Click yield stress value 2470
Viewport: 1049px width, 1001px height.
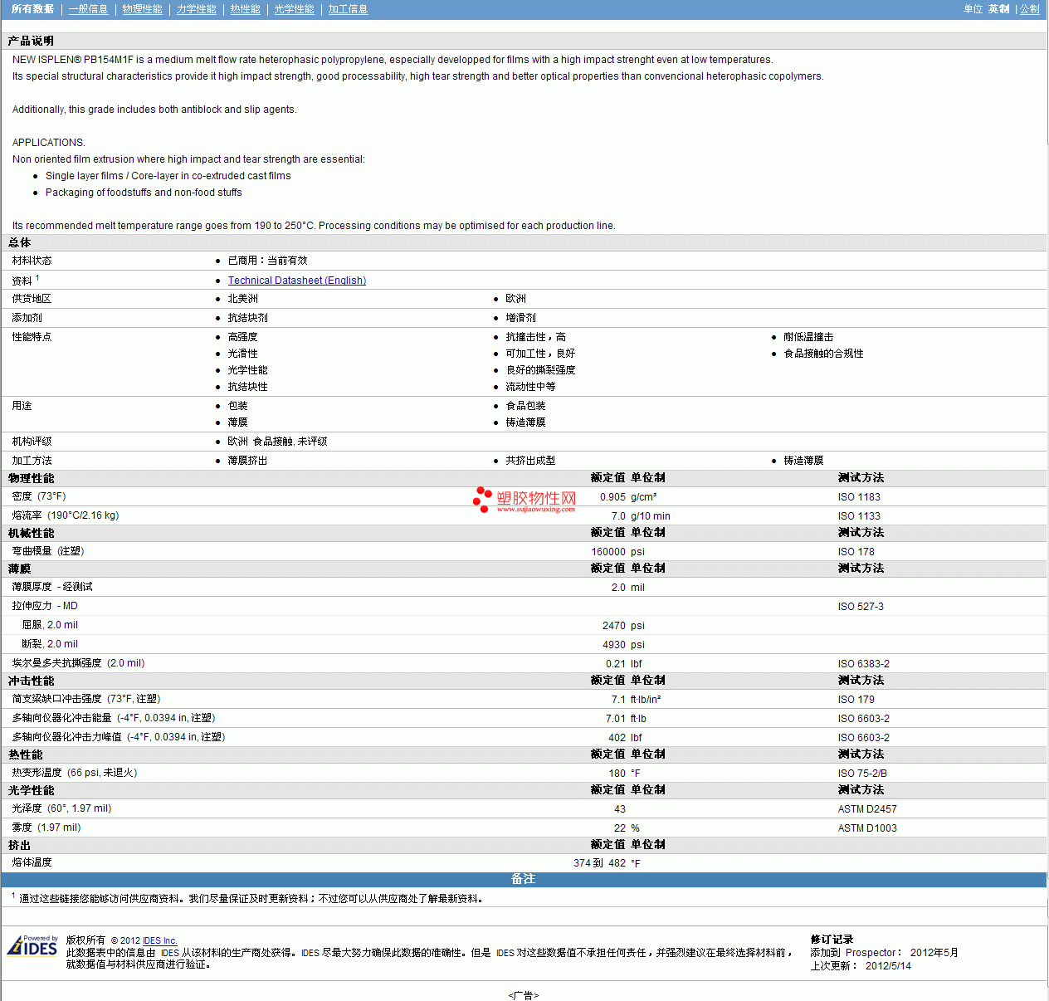[x=614, y=626]
